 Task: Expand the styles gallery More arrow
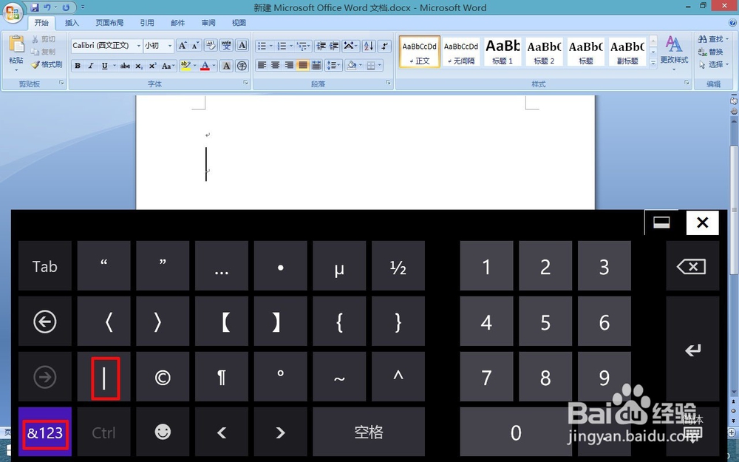pos(653,62)
